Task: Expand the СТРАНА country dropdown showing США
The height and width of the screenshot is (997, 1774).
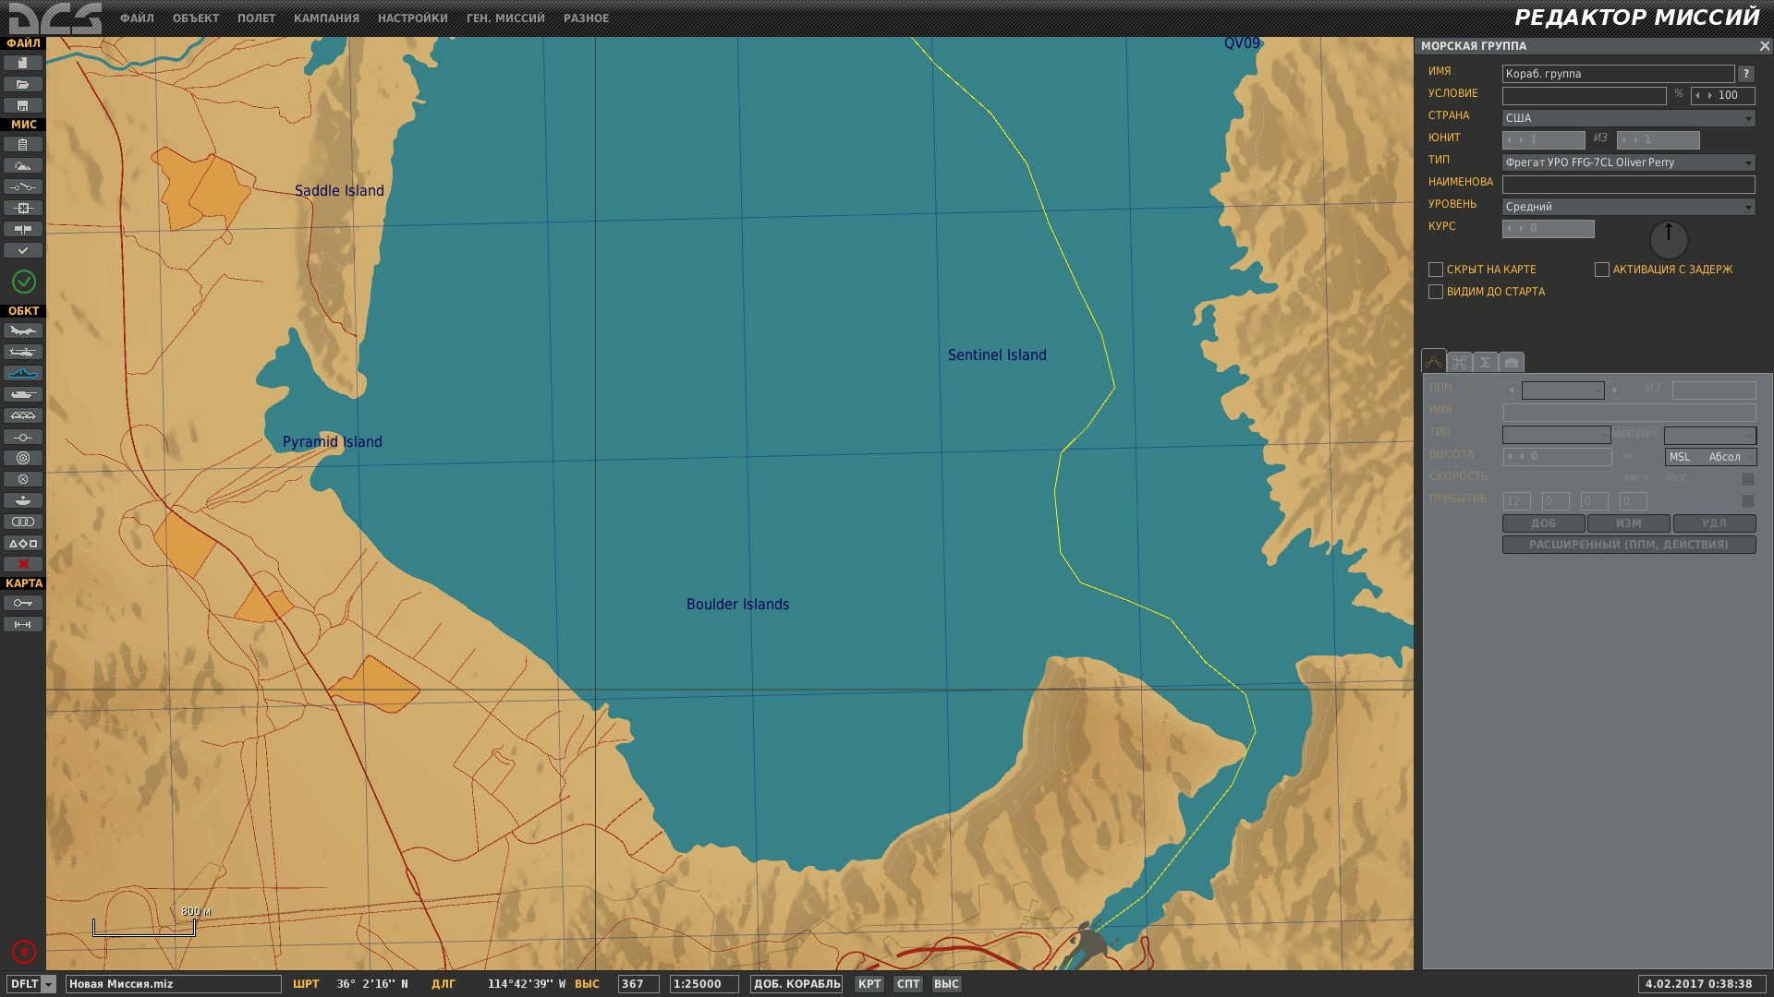Action: (1629, 118)
